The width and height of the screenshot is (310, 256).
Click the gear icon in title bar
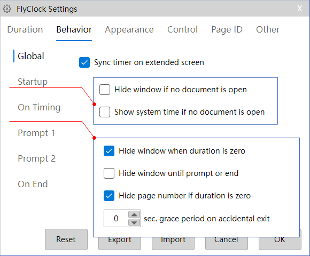click(x=7, y=9)
